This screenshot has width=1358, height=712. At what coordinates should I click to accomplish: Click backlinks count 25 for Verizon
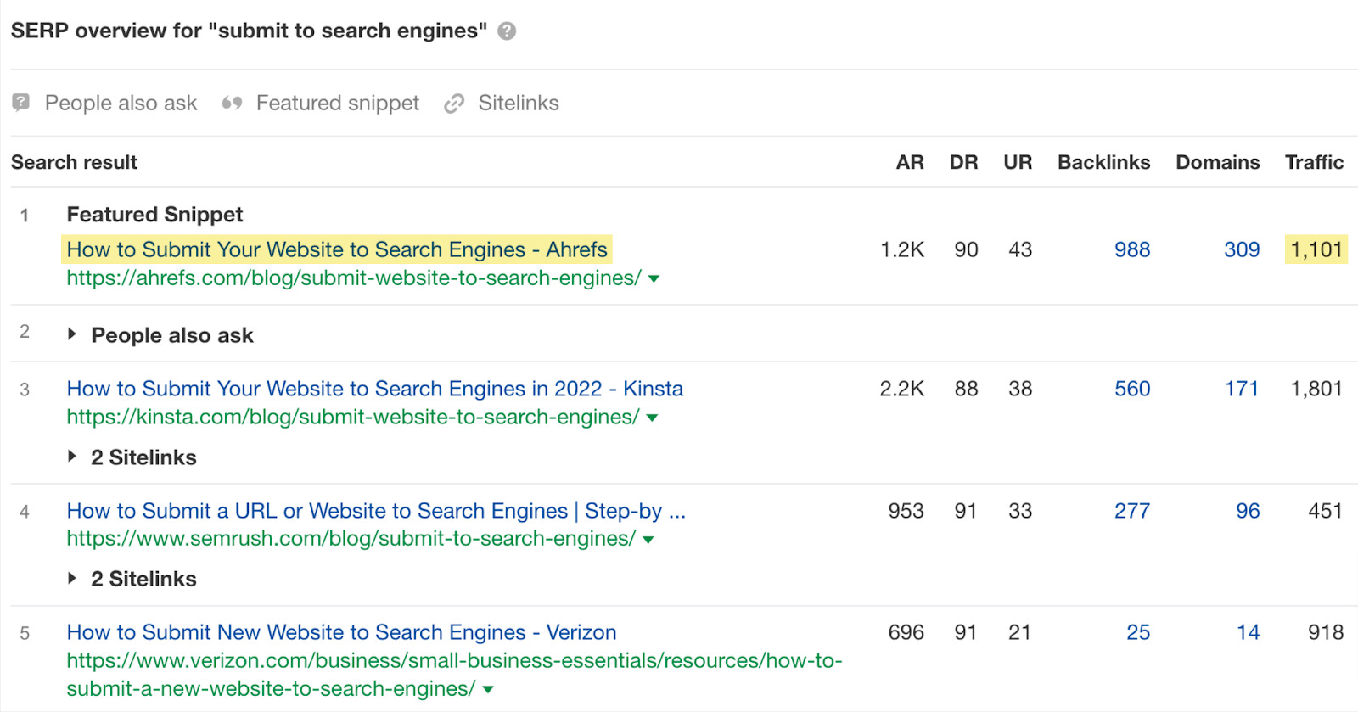[x=1138, y=632]
